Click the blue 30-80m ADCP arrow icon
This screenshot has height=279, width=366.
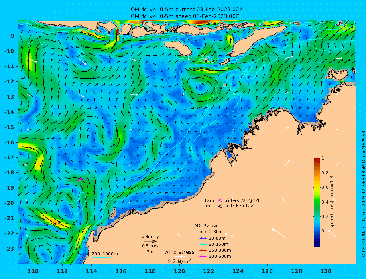click(x=203, y=238)
